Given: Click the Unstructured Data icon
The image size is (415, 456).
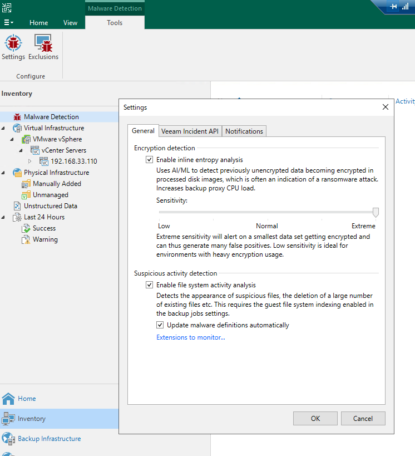Looking at the screenshot, I should click(17, 206).
